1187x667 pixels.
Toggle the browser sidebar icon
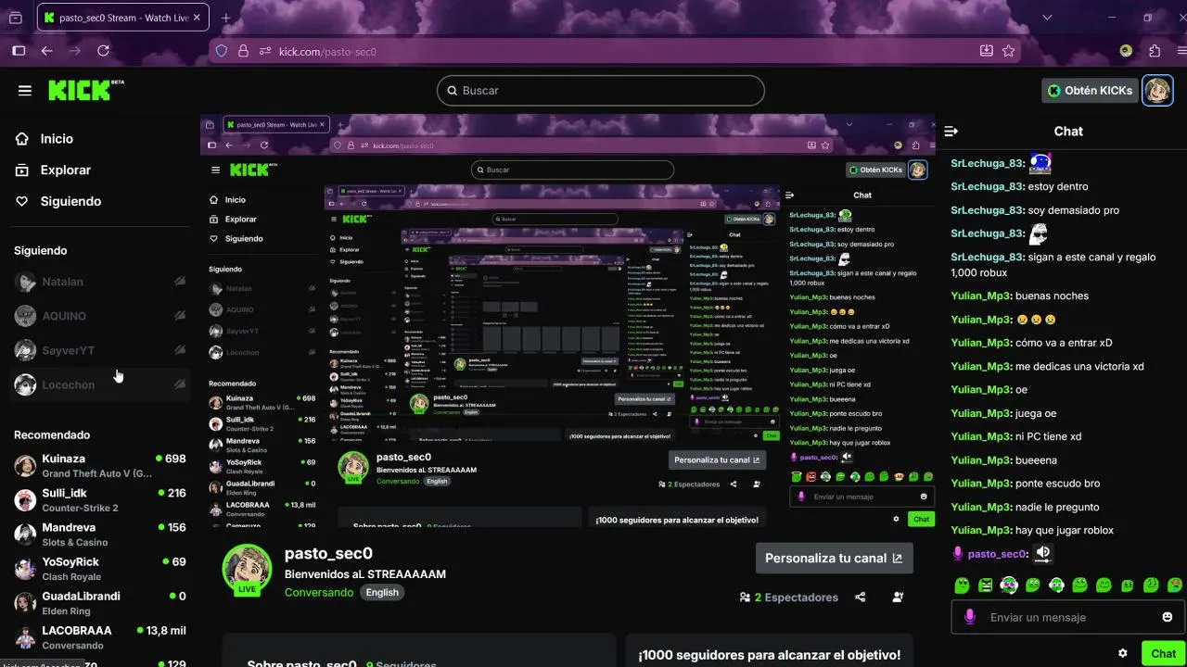click(x=18, y=51)
